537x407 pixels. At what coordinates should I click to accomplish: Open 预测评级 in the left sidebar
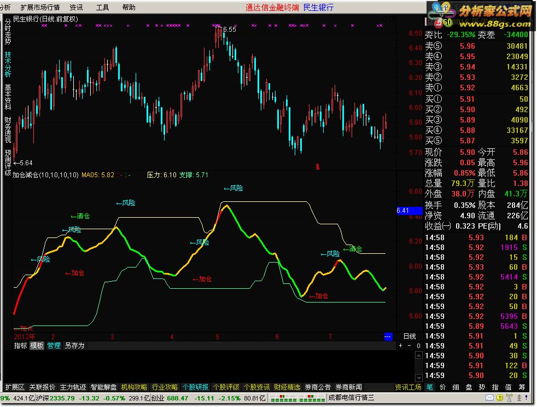(x=8, y=162)
